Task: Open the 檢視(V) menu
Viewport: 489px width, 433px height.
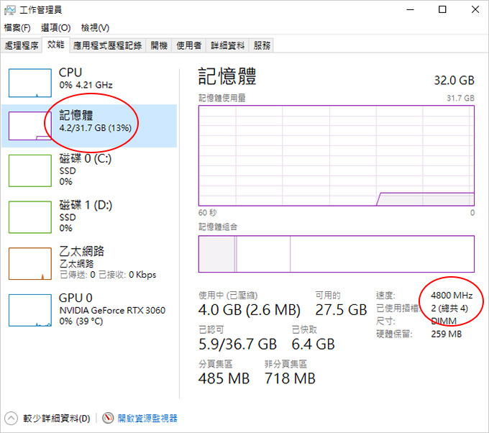Action: [x=95, y=28]
